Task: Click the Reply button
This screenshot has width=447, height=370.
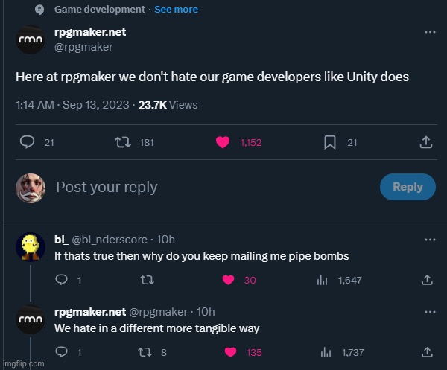Action: (x=408, y=187)
